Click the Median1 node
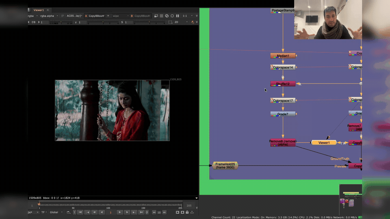This screenshot has height=219, width=390. (x=283, y=56)
